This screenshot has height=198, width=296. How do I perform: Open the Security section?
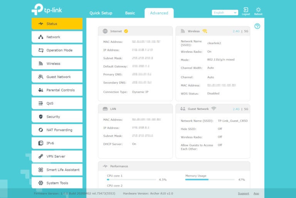57,117
